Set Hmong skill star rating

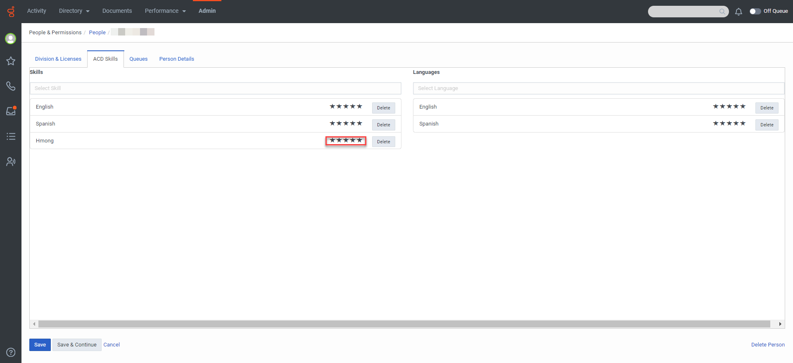coord(346,140)
